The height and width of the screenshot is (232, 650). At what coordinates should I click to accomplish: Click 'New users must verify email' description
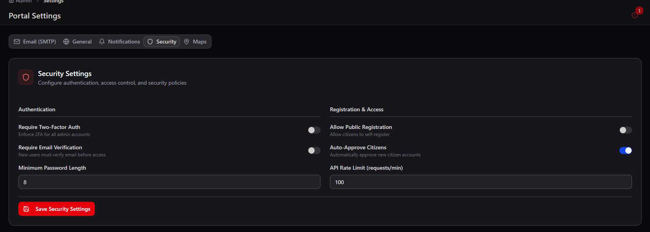tap(62, 155)
